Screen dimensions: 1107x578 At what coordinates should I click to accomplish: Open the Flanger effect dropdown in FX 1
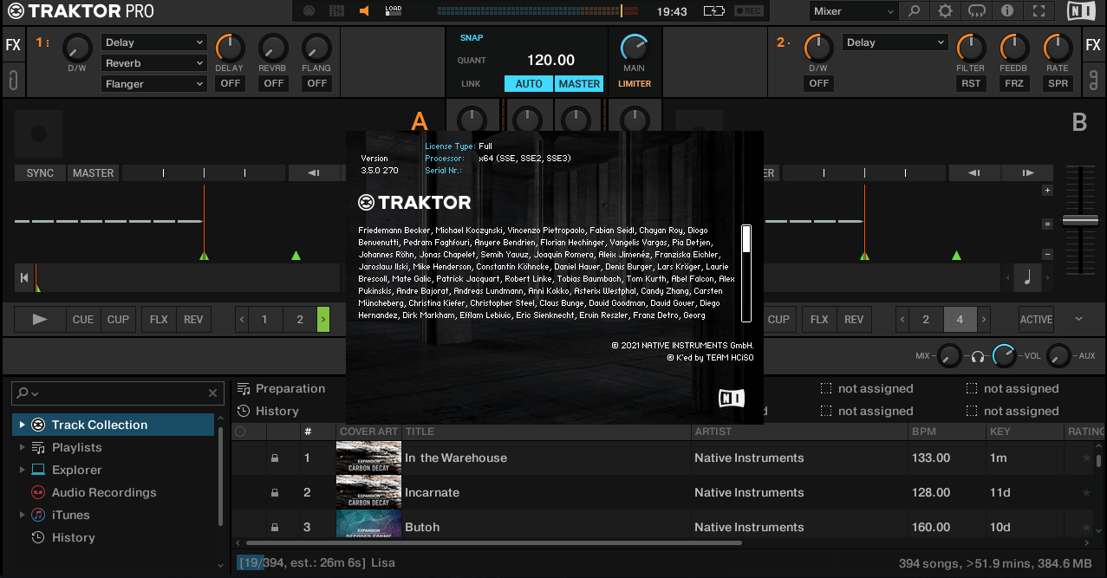pos(153,84)
